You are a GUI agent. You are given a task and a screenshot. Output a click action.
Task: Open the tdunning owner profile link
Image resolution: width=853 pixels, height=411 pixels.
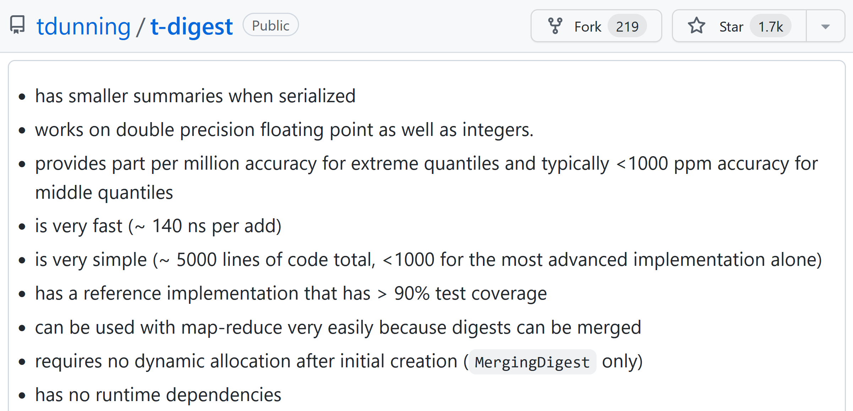pos(84,26)
